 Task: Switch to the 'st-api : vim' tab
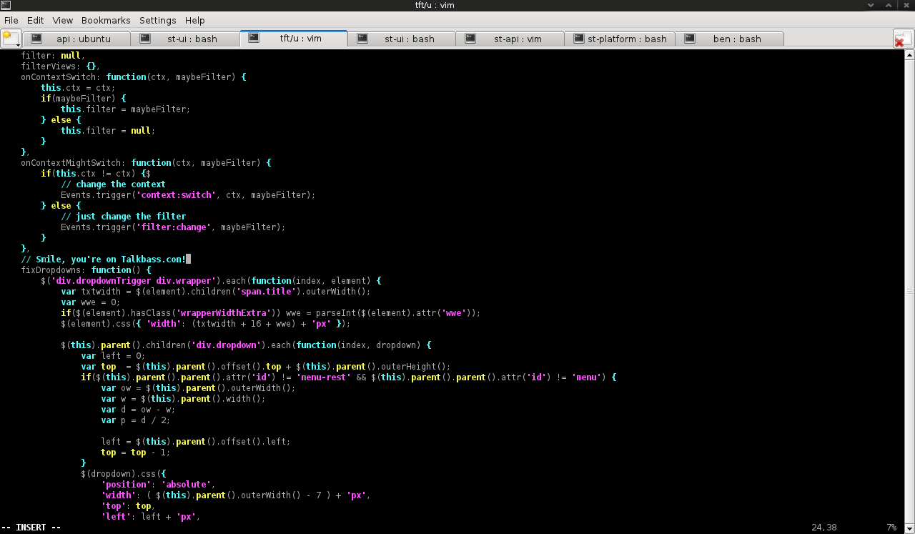point(511,39)
